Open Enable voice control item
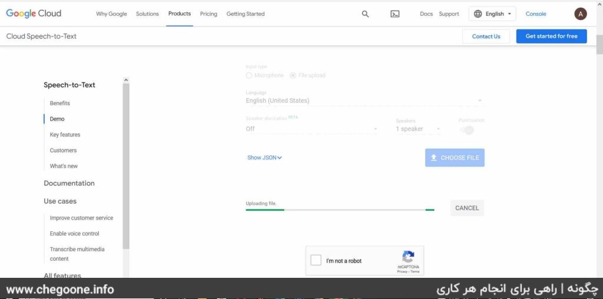603x299 pixels. tap(75, 234)
